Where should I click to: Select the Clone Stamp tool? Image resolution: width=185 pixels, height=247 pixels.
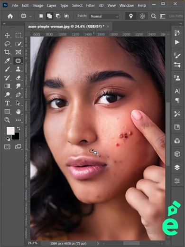[x=18, y=69]
